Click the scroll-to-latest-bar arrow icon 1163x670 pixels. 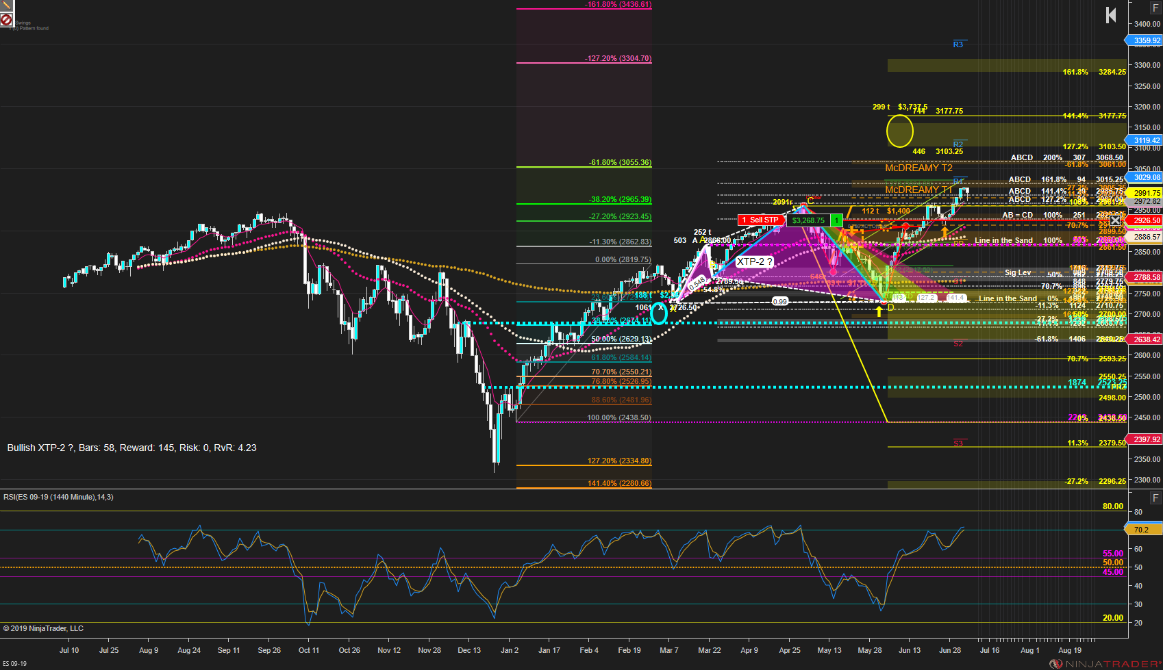coord(1111,15)
